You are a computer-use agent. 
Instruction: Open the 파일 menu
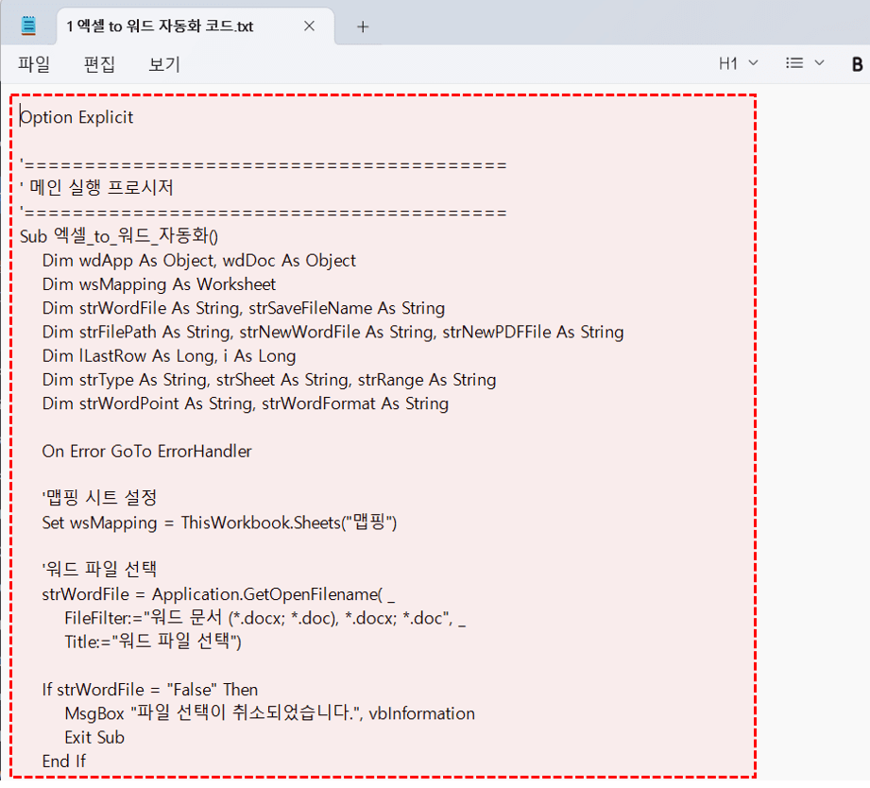point(34,63)
